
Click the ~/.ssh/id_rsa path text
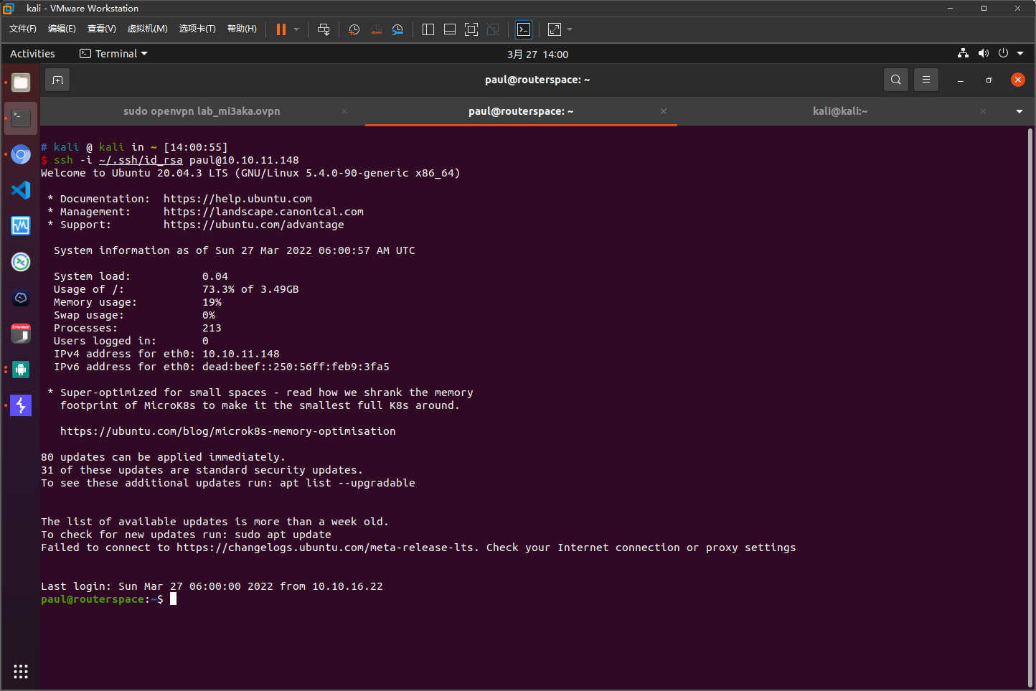pos(141,160)
